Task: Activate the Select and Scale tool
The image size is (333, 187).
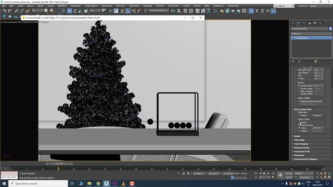Action: (x=81, y=10)
